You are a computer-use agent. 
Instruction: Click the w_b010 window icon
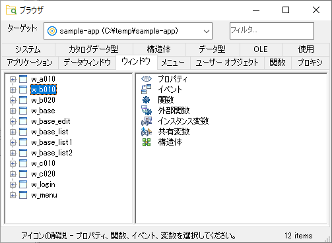[23, 90]
